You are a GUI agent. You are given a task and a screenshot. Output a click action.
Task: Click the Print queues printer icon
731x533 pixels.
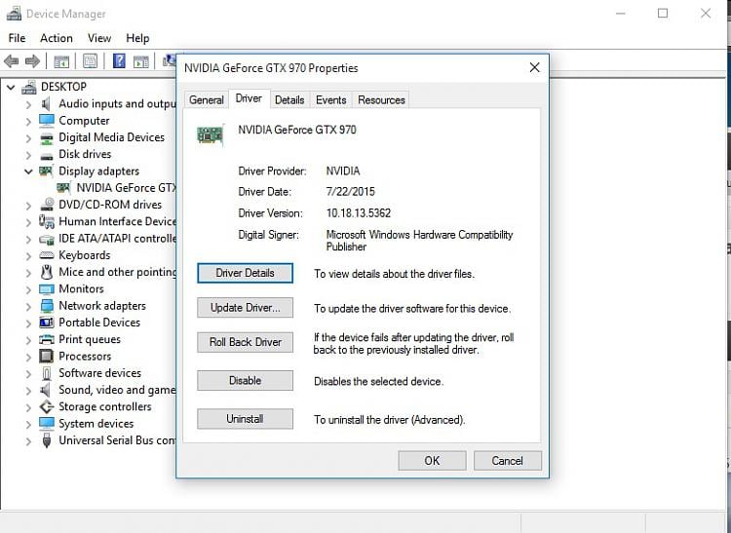point(47,340)
